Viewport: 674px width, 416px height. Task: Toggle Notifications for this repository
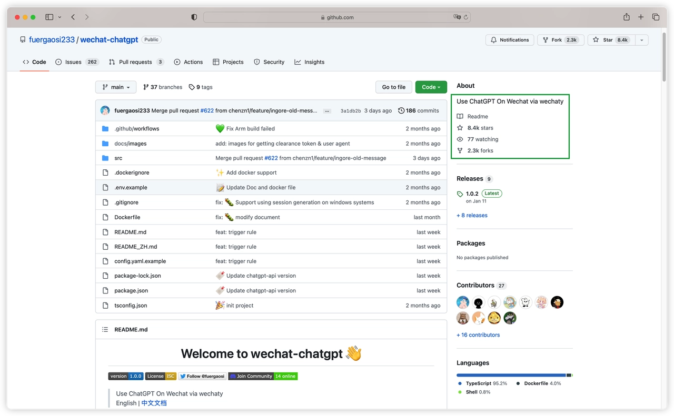509,40
